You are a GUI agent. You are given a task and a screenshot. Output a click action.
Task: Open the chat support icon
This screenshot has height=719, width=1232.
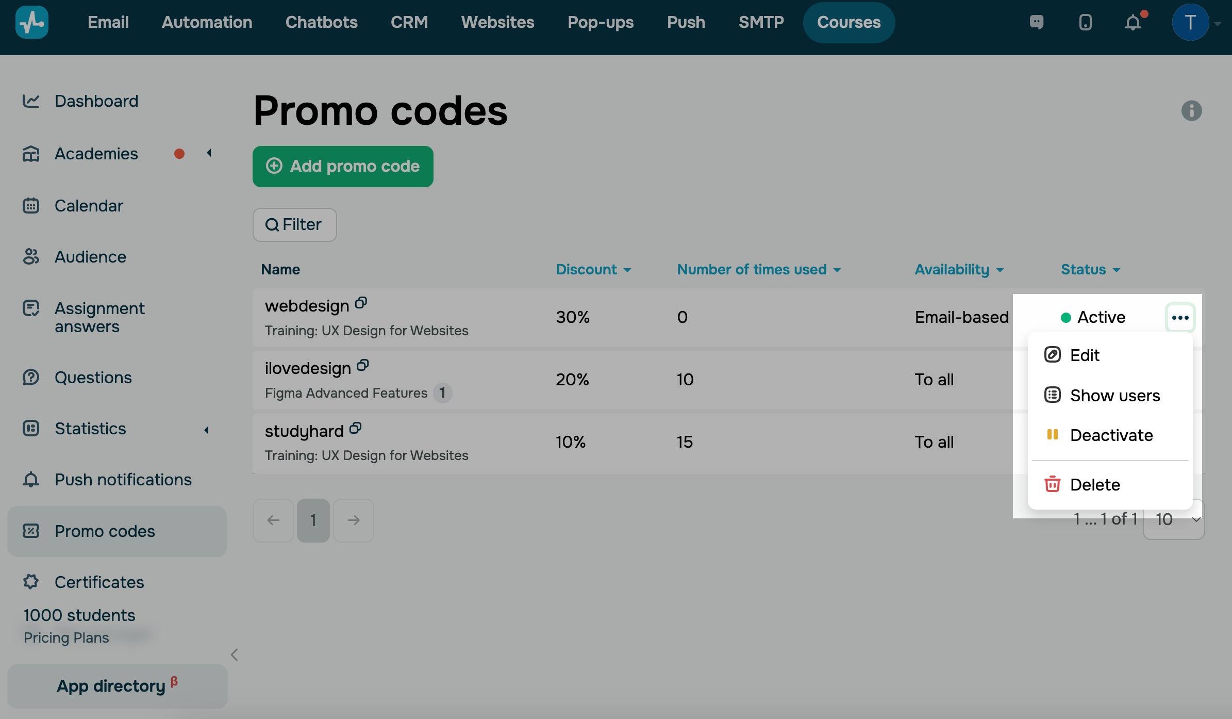(x=1037, y=22)
